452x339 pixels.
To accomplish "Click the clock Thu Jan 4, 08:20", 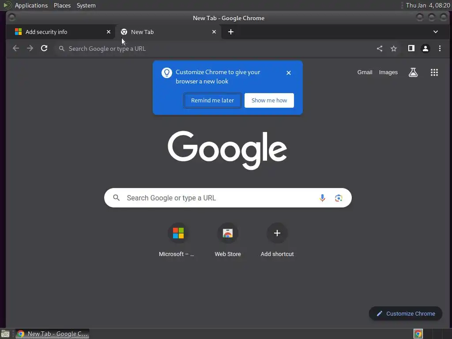I will [428, 5].
